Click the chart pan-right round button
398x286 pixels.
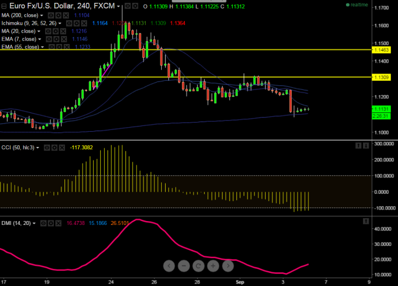pyautogui.click(x=228, y=266)
